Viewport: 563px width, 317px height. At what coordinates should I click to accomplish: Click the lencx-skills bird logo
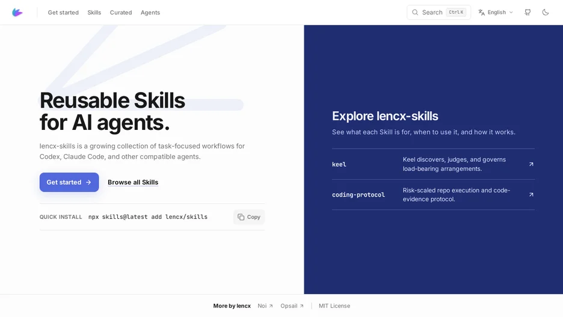pos(17,13)
